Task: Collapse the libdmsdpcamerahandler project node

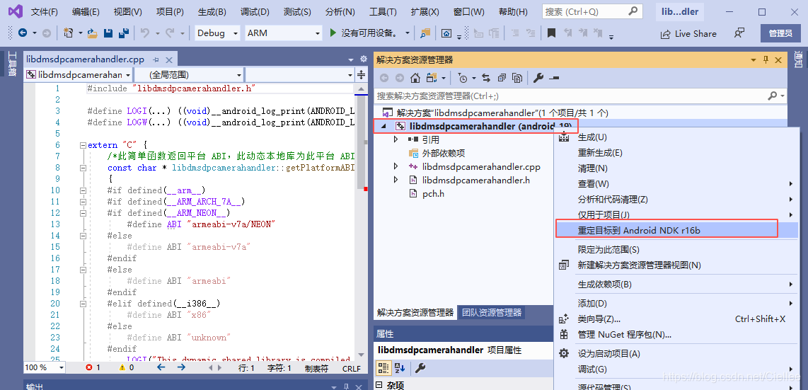Action: tap(382, 126)
